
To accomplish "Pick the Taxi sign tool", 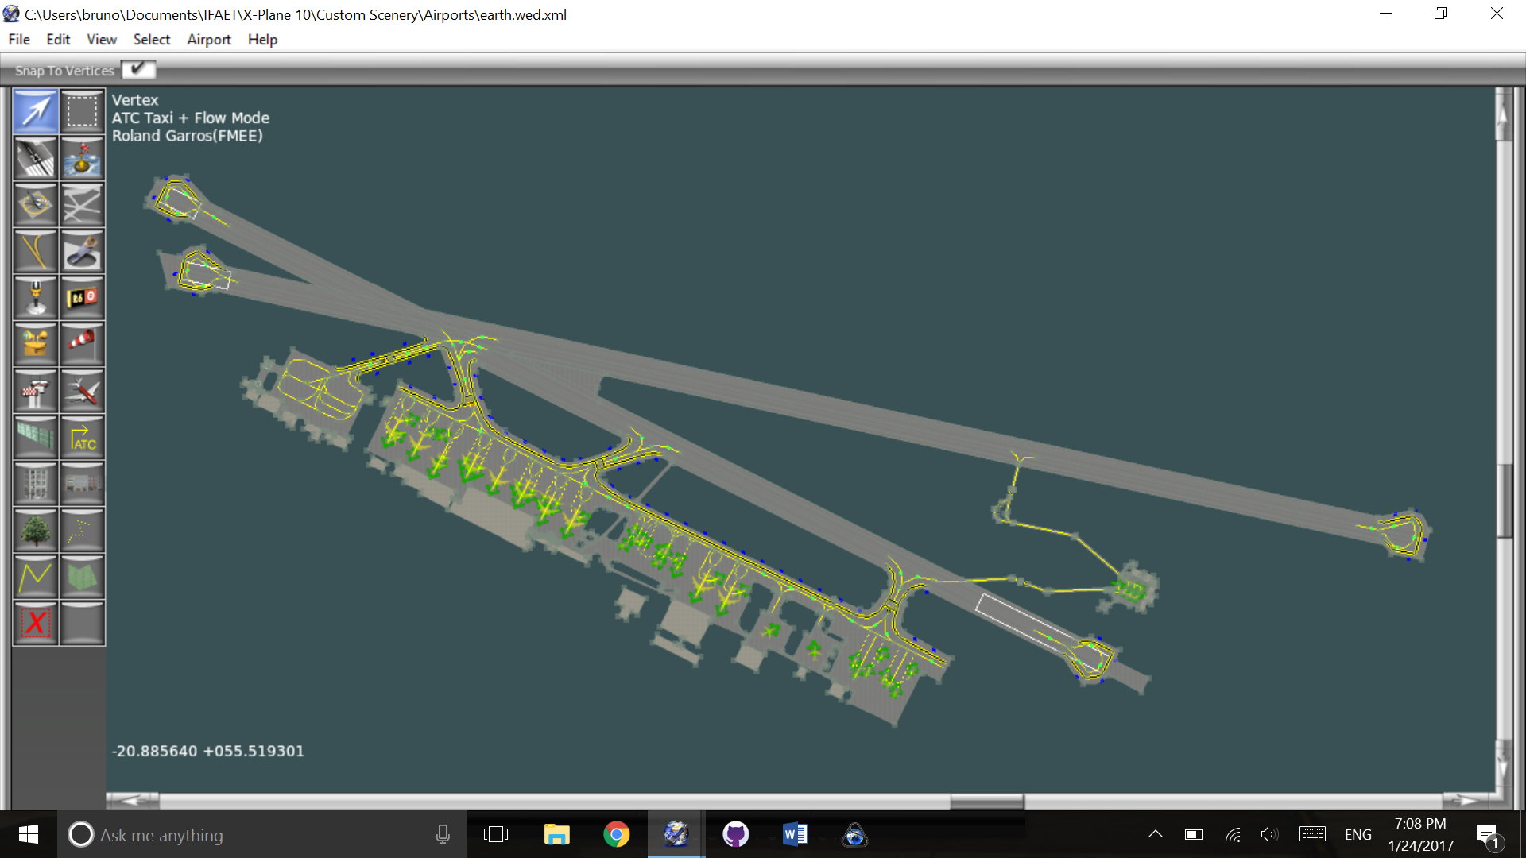I will (82, 298).
